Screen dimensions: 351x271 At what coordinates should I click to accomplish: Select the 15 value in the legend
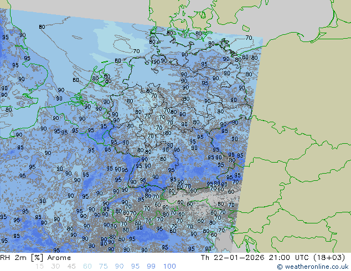[x=39, y=267]
